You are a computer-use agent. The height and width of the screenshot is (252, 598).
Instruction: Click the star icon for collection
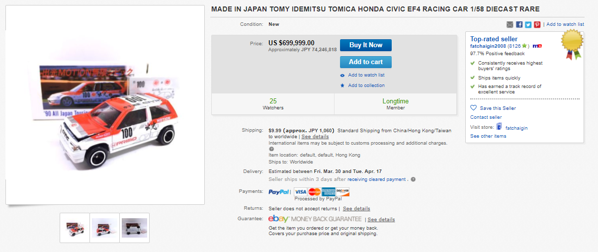coord(342,85)
